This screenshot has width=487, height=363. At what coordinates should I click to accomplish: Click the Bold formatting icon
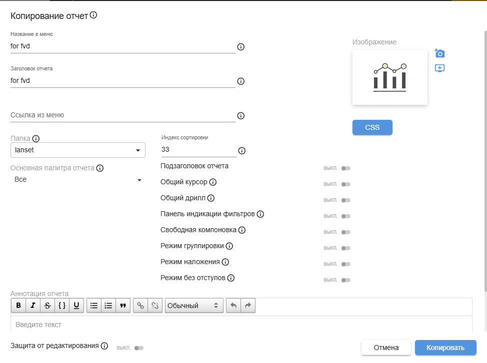click(18, 306)
